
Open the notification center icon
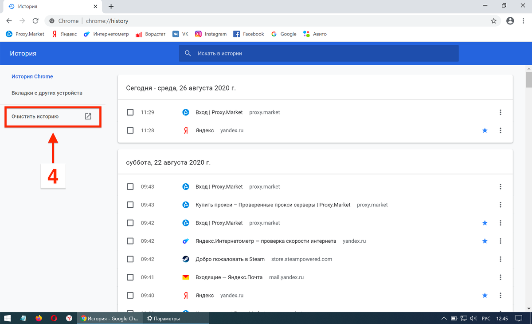click(x=519, y=318)
